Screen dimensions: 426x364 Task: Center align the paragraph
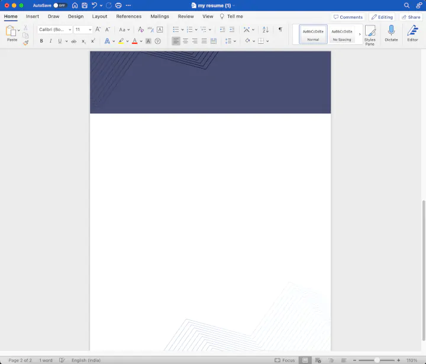[185, 41]
